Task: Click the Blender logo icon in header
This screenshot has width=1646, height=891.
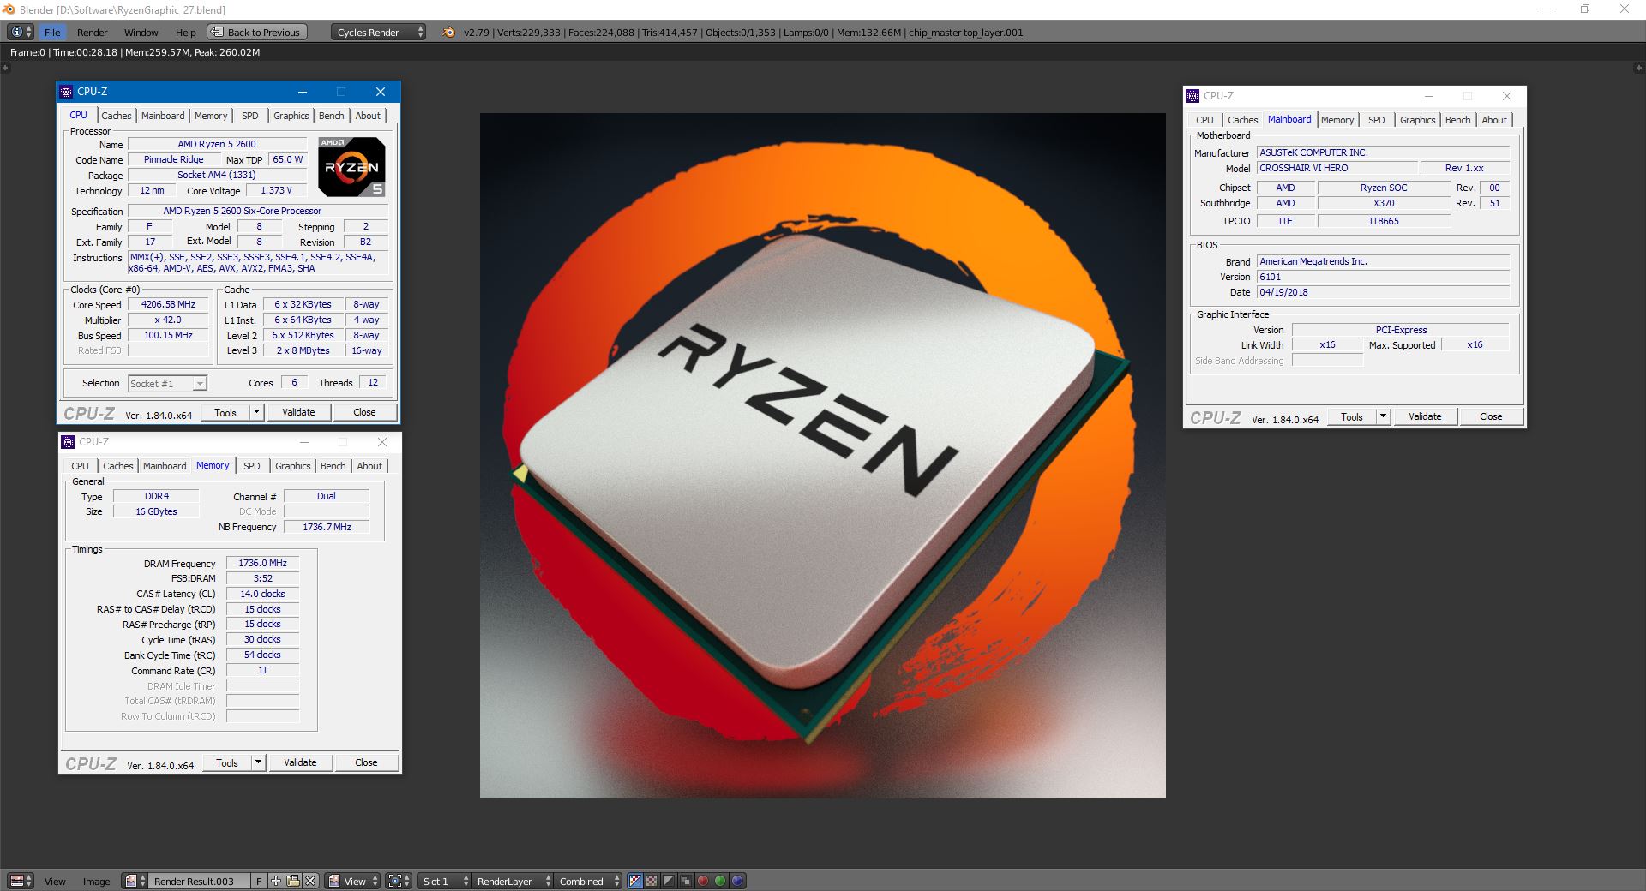Action: pyautogui.click(x=448, y=32)
